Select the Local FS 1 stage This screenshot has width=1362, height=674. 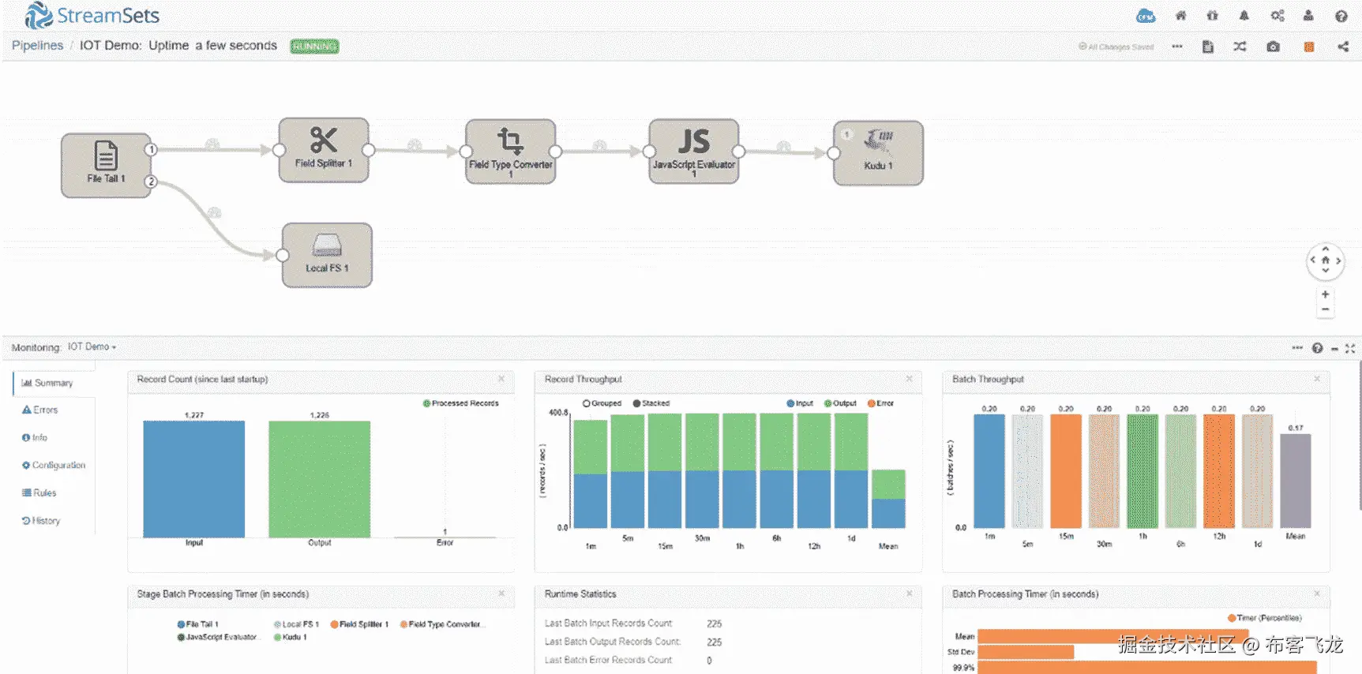coord(327,255)
